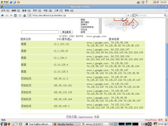Click the text editor notepad launcher icon
The height and width of the screenshot is (126, 168).
[16, 124]
